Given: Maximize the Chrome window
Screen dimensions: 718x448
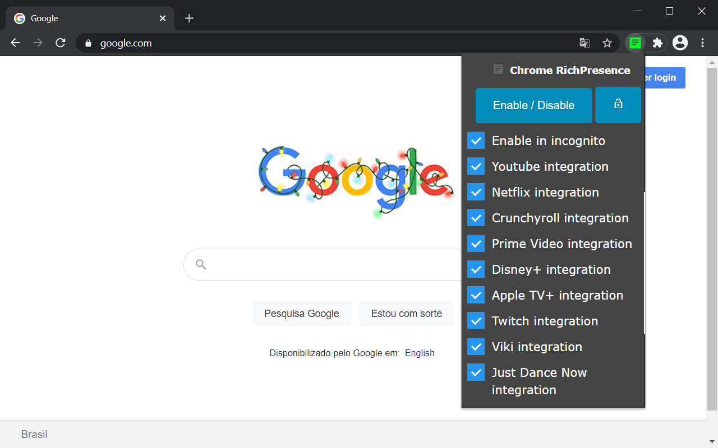Looking at the screenshot, I should 669,11.
